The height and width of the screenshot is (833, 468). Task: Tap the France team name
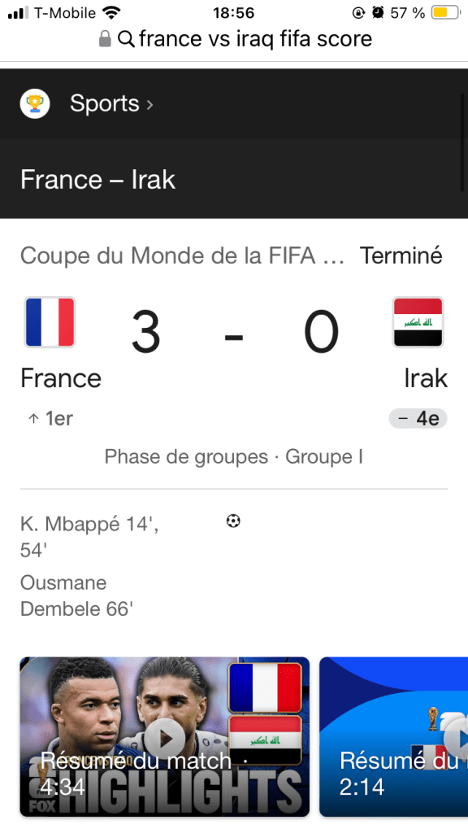pos(60,378)
